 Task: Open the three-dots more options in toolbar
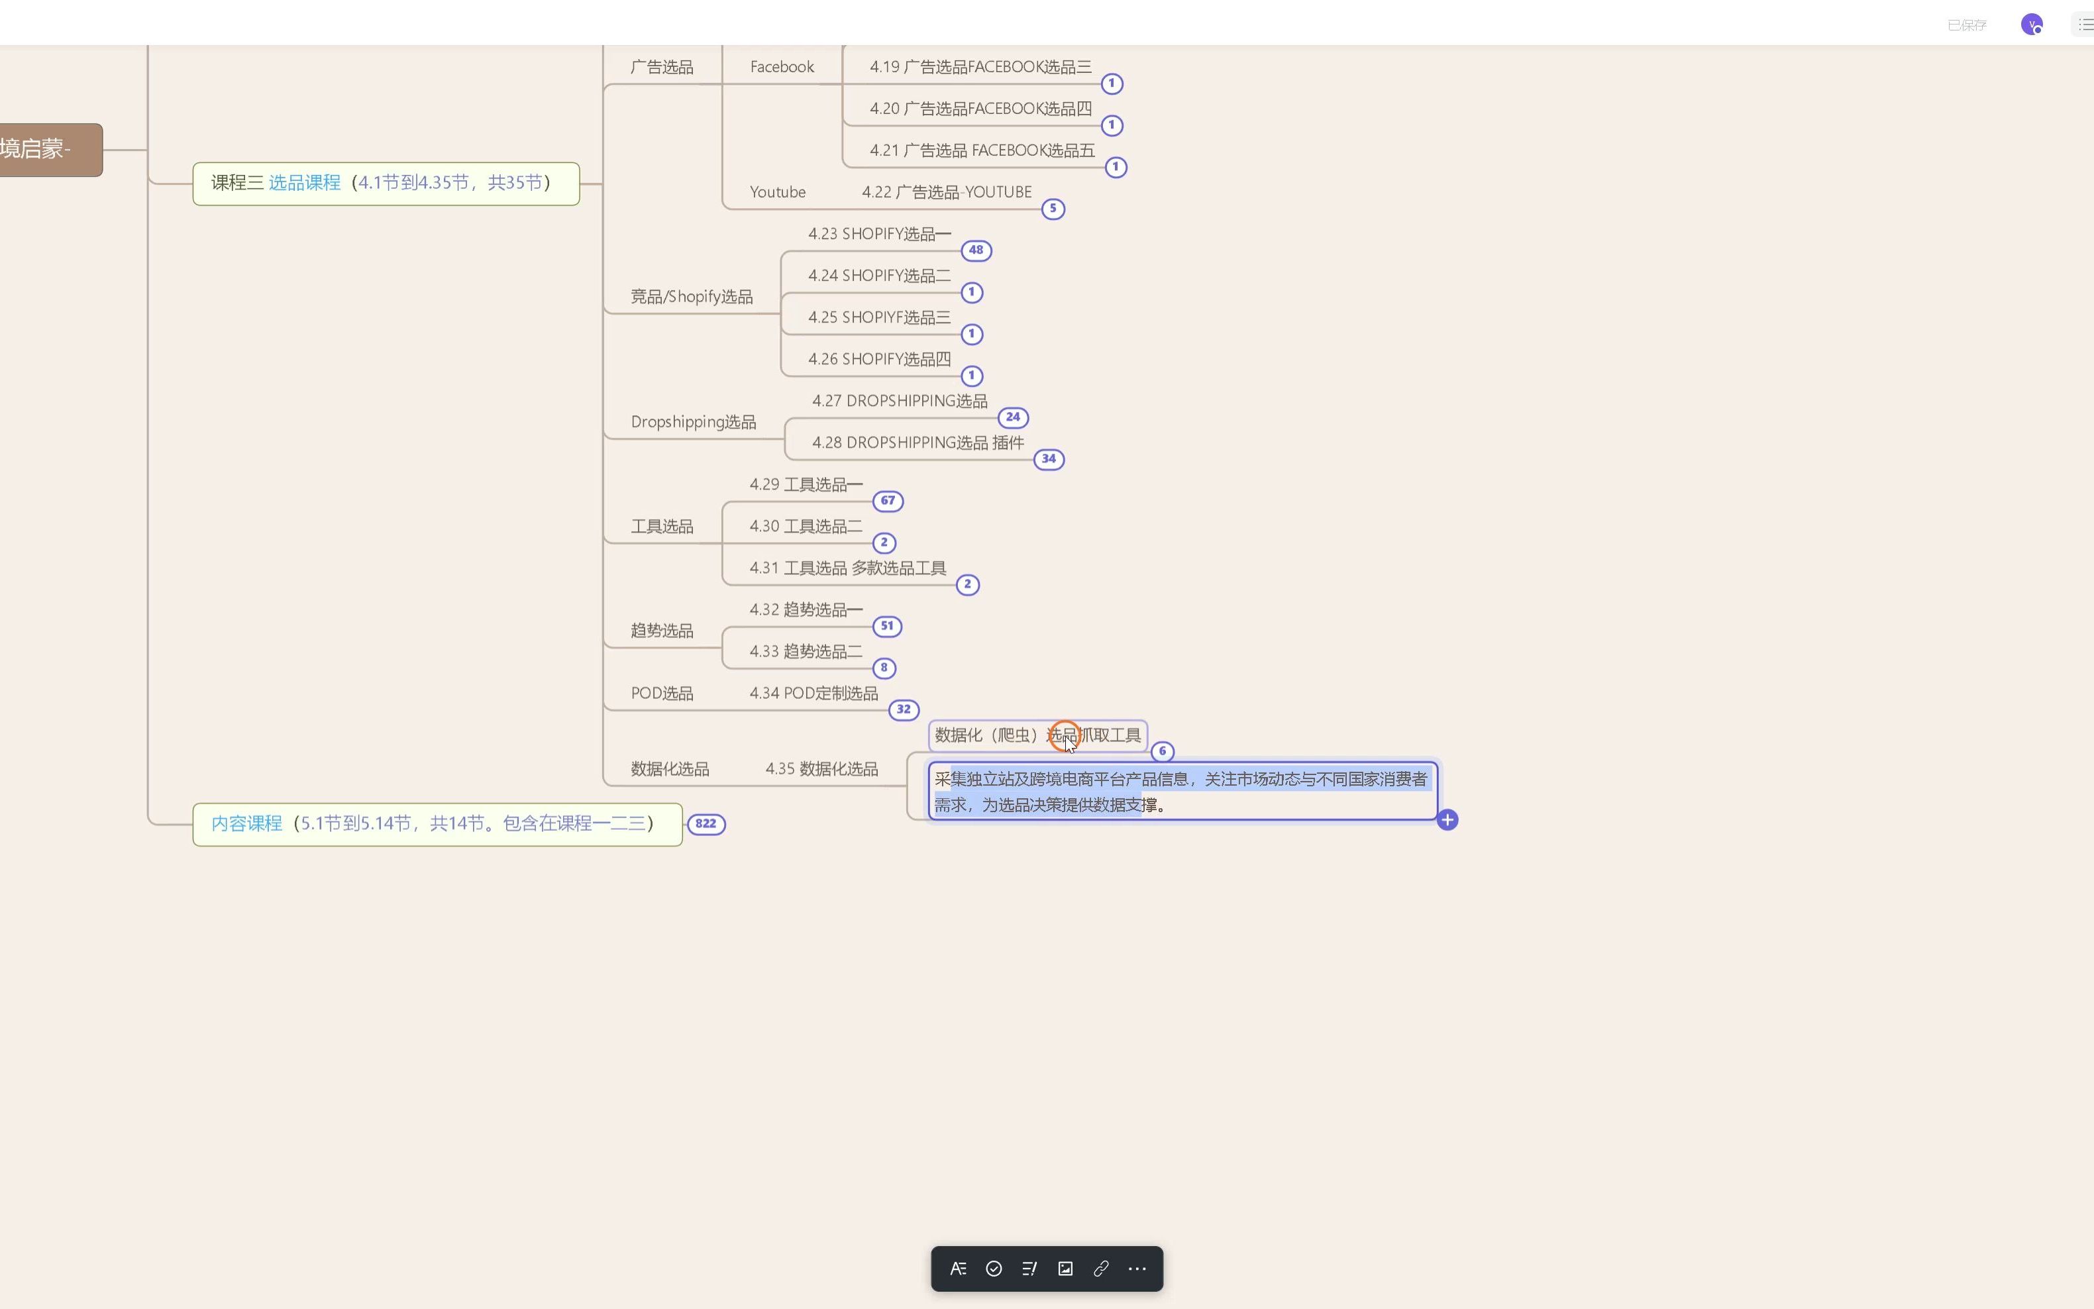pos(1137,1269)
